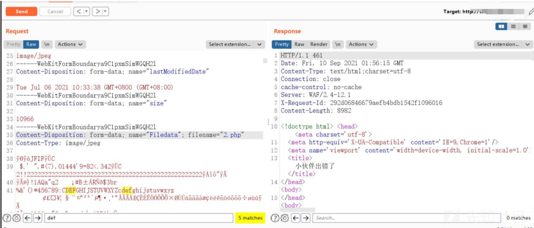This screenshot has height=228, width=534.
Task: Click the orange Send button
Action: click(21, 11)
